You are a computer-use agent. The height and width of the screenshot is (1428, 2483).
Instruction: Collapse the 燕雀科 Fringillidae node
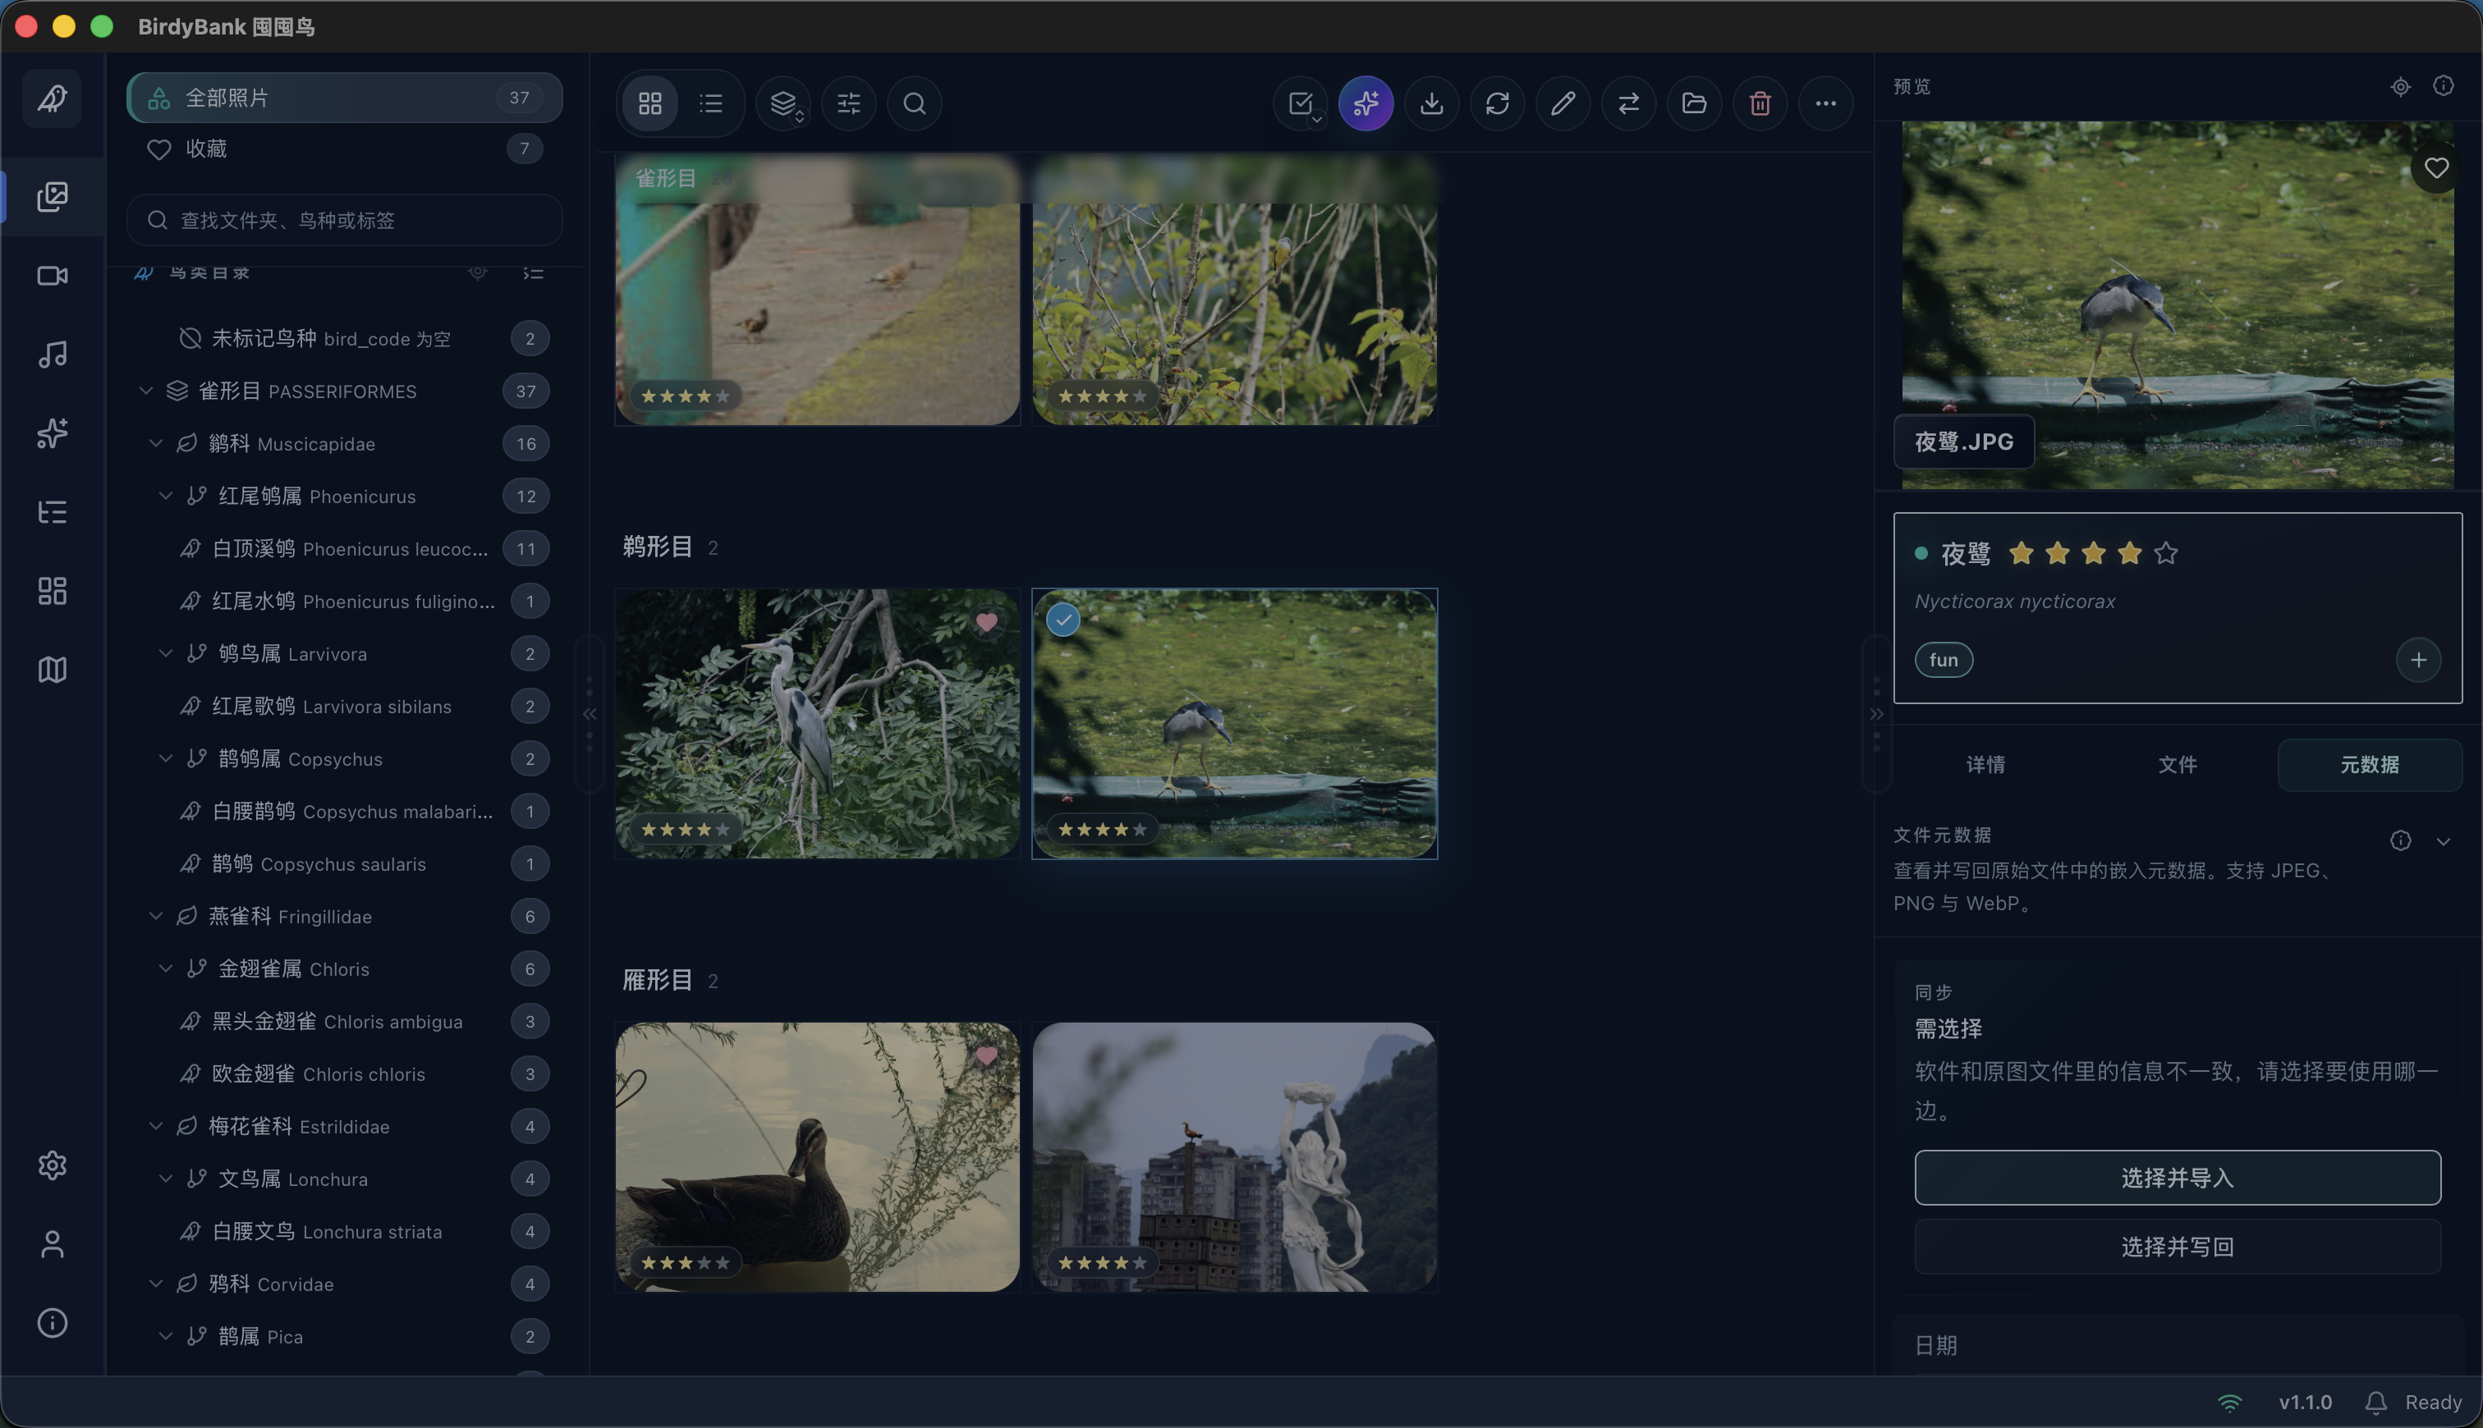[x=155, y=916]
